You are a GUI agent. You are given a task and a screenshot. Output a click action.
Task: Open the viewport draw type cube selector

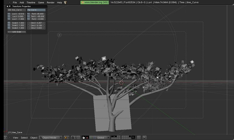tap(67, 138)
